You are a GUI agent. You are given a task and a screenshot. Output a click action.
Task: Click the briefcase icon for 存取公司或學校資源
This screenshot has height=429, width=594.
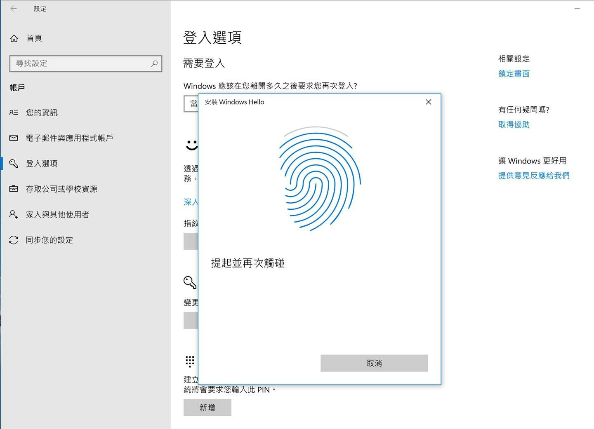pyautogui.click(x=14, y=189)
